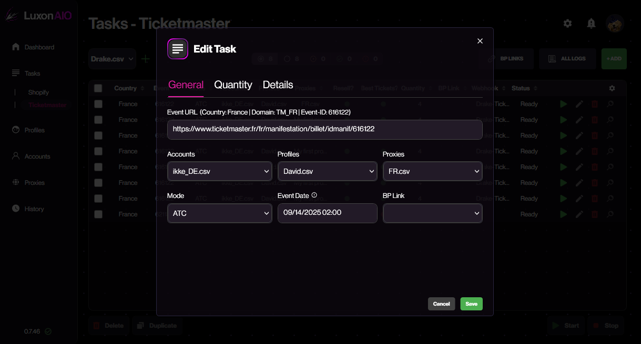Image resolution: width=641 pixels, height=344 pixels.
Task: Expand the Proxies dropdown FR.csv
Action: [432, 171]
